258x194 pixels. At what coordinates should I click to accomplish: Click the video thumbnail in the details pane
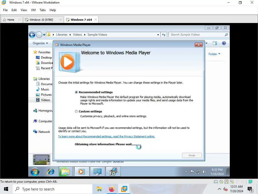pos(42,160)
